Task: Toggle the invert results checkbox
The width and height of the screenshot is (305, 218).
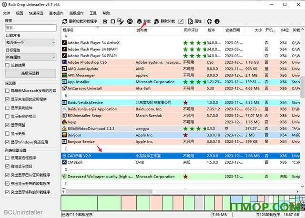Action: coord(7,65)
